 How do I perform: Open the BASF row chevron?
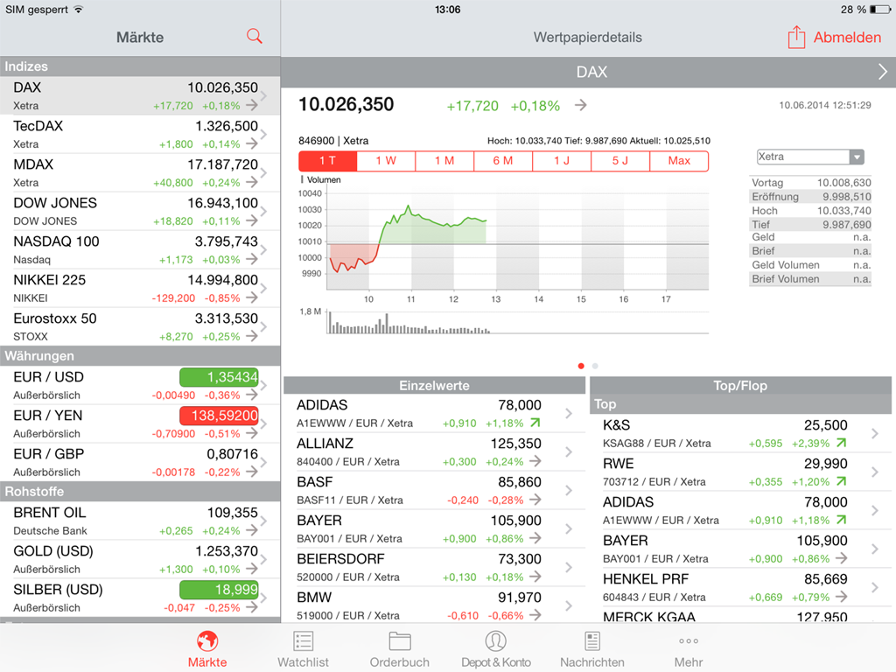click(569, 490)
